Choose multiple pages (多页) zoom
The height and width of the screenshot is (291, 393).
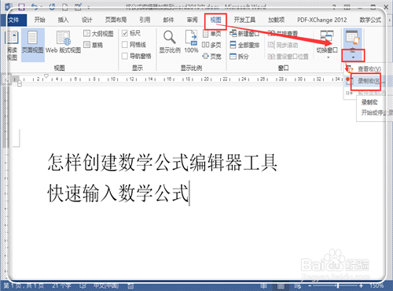click(x=211, y=45)
